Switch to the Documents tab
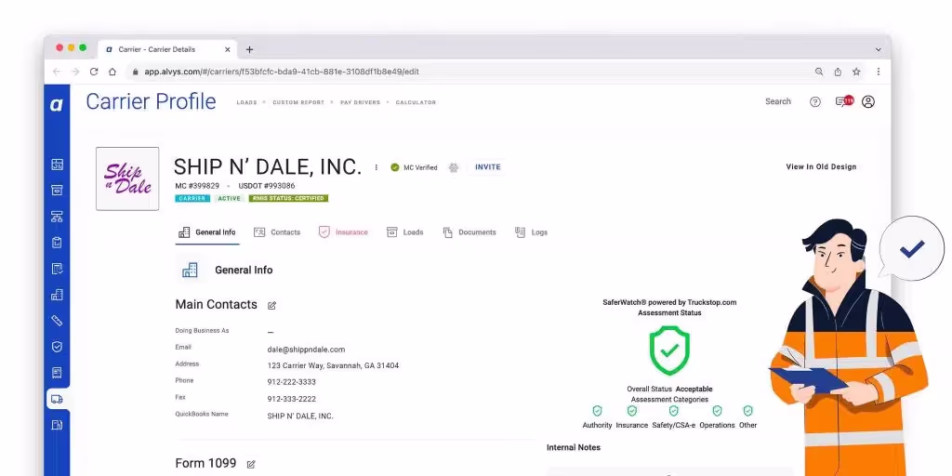Viewport: 952px width, 476px height. point(469,232)
